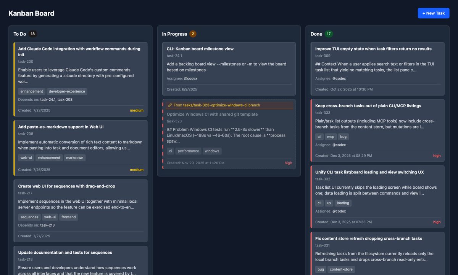Click Created: Nov 29, 2025 at 11:20 PM
The width and height of the screenshot is (458, 275).
click(x=195, y=163)
